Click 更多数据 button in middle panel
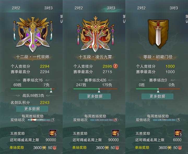This screenshot has height=154, width=188. click(x=95, y=96)
